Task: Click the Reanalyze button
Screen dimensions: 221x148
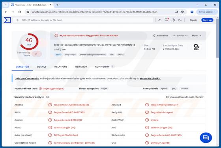Action: click(161, 35)
